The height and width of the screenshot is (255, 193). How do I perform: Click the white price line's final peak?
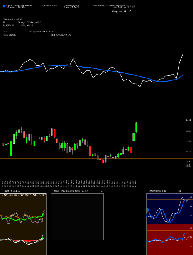183,54
